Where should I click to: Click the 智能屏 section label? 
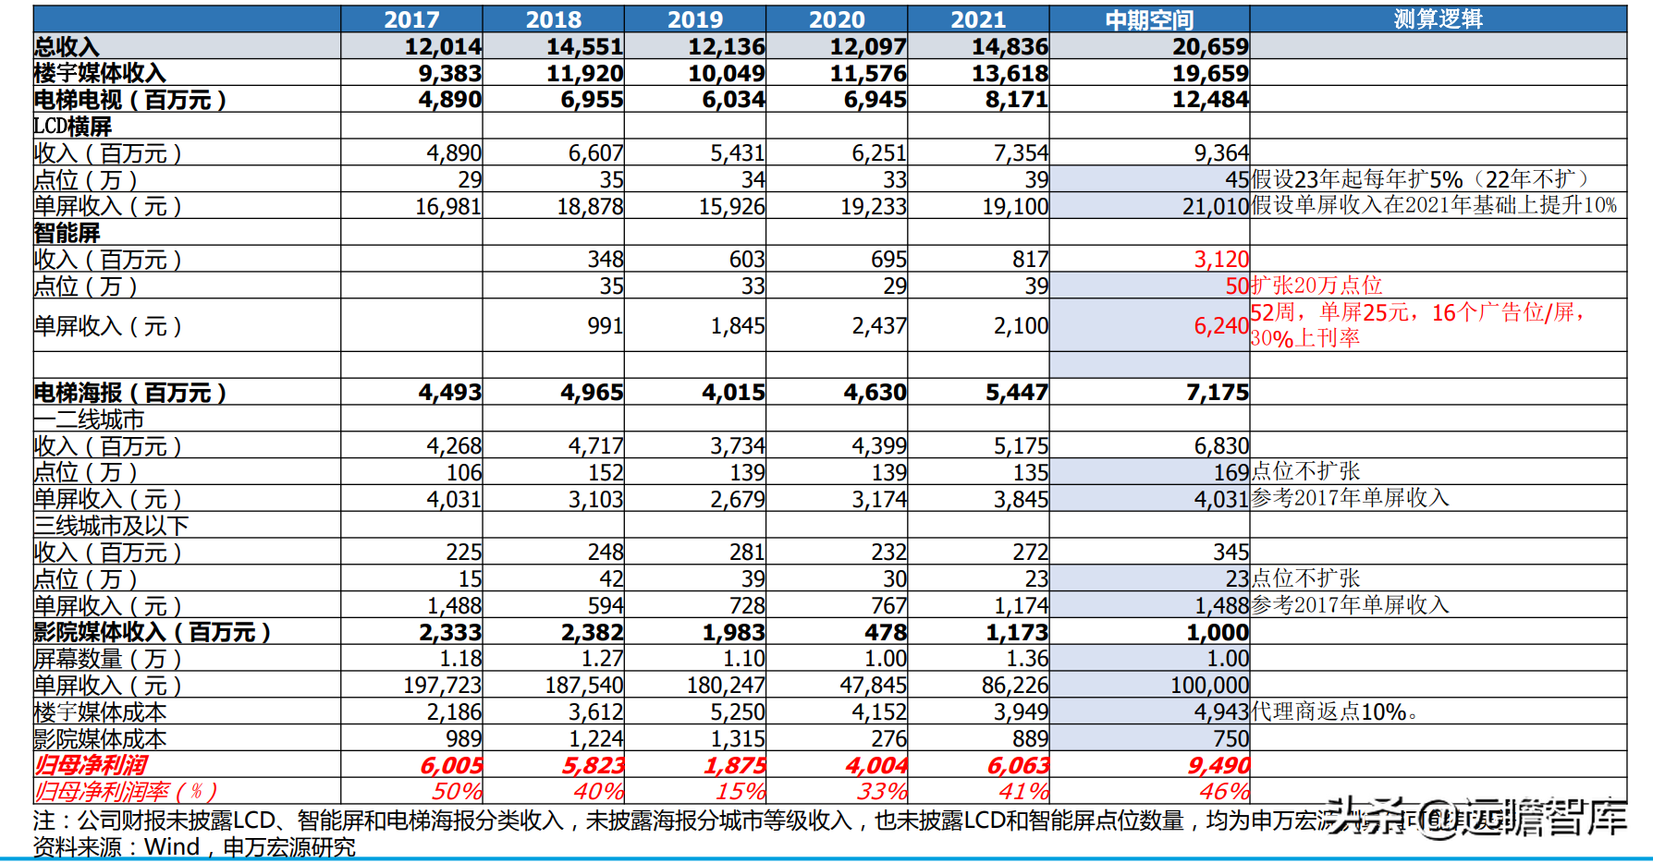pyautogui.click(x=67, y=233)
